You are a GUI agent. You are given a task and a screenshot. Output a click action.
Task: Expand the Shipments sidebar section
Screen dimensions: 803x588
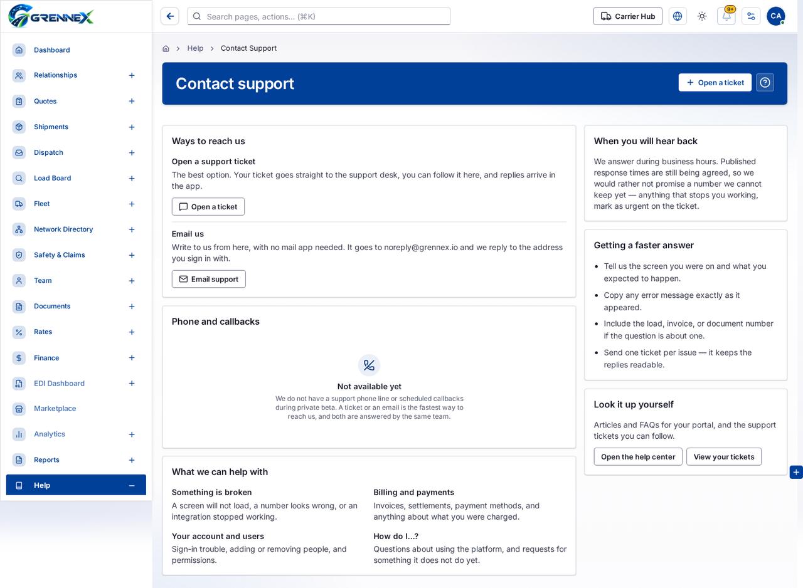pyautogui.click(x=132, y=127)
